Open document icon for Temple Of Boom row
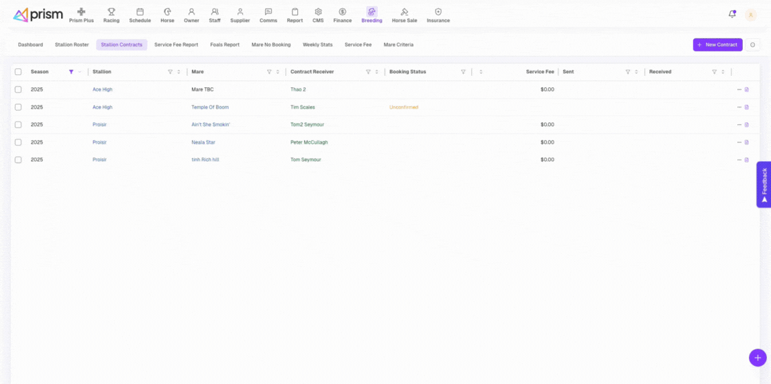 747,107
